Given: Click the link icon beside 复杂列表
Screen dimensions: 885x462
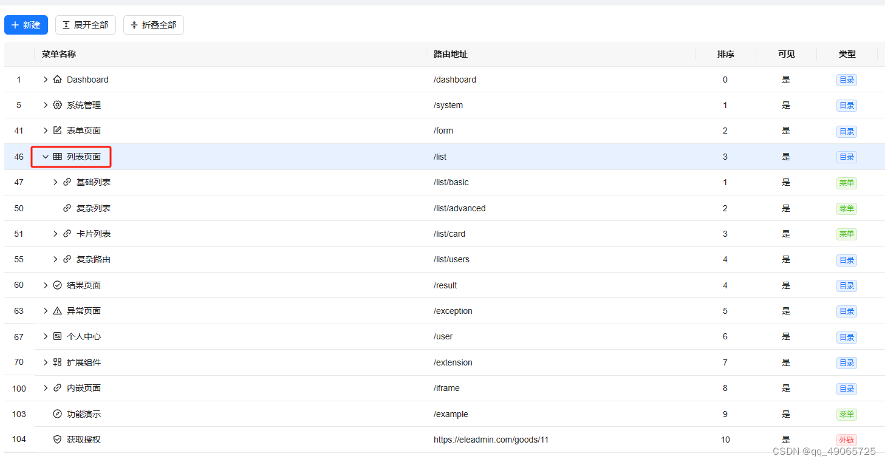Looking at the screenshot, I should [67, 208].
